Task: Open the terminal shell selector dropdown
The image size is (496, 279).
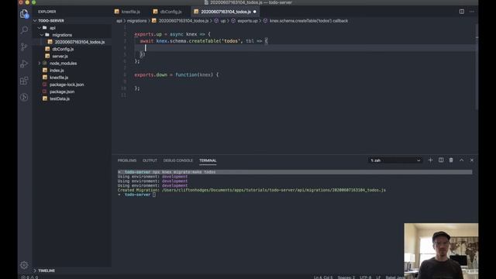Action: 395,160
